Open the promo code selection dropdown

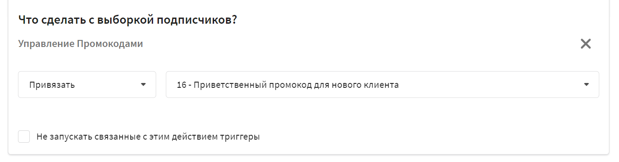pos(382,85)
